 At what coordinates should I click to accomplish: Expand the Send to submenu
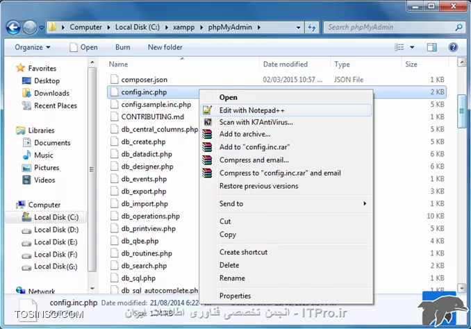[286, 203]
